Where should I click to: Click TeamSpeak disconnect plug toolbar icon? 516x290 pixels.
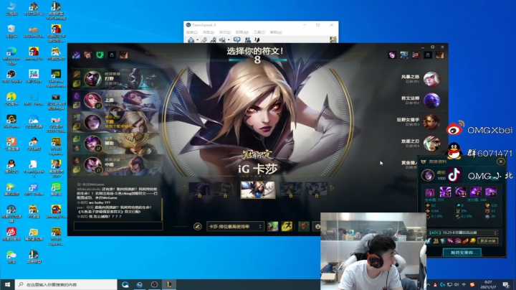coord(204,40)
